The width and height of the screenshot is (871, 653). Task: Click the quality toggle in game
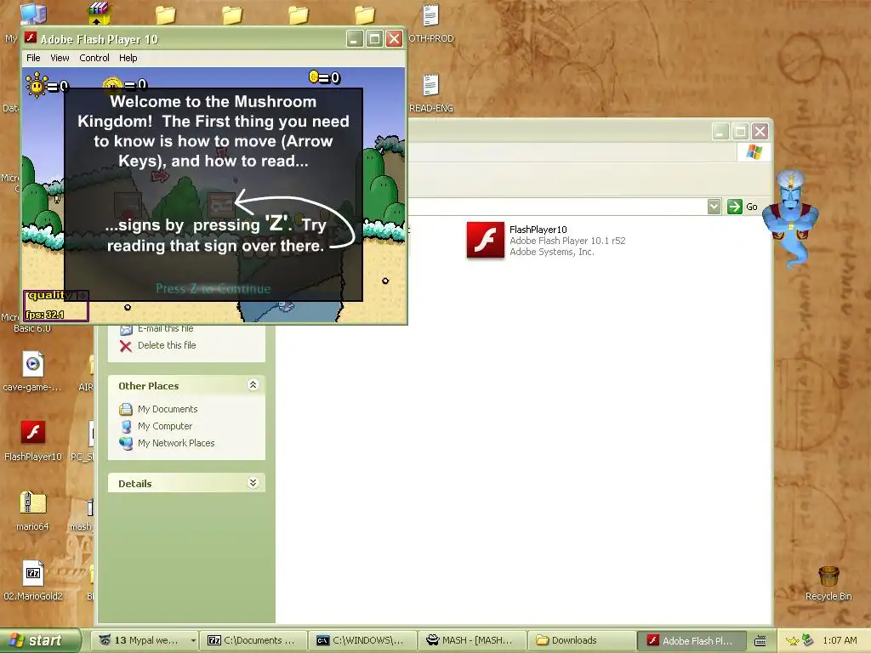55,295
